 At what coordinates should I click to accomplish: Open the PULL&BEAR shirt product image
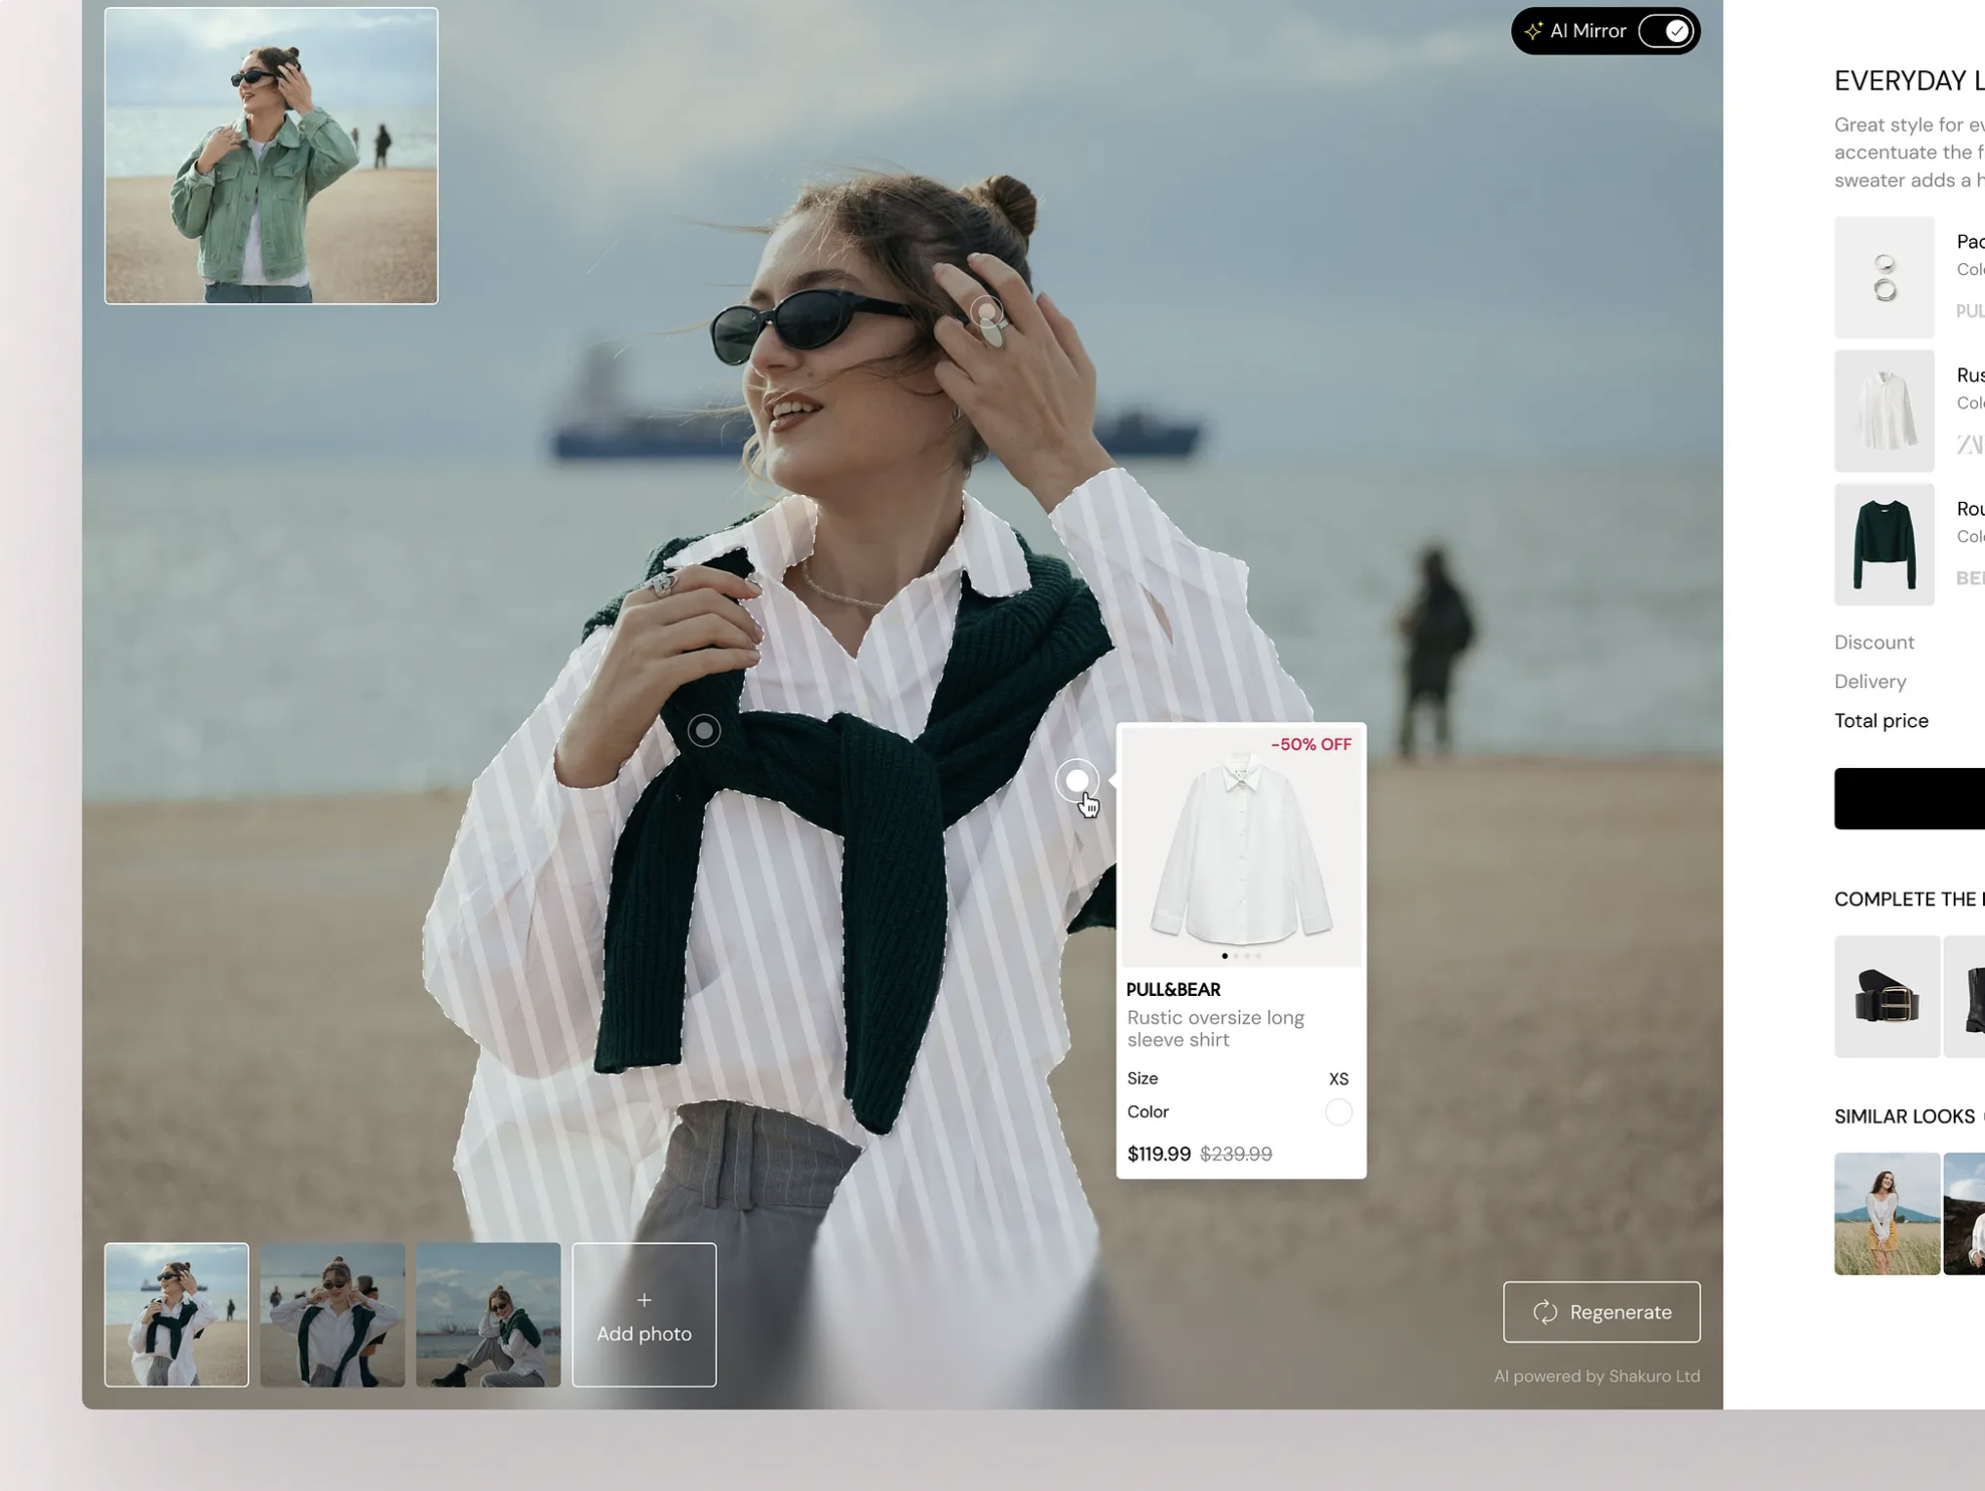click(x=1240, y=848)
